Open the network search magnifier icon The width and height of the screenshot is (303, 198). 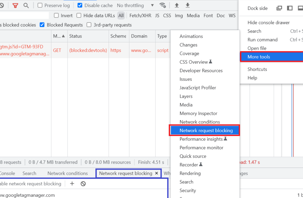point(26,5)
